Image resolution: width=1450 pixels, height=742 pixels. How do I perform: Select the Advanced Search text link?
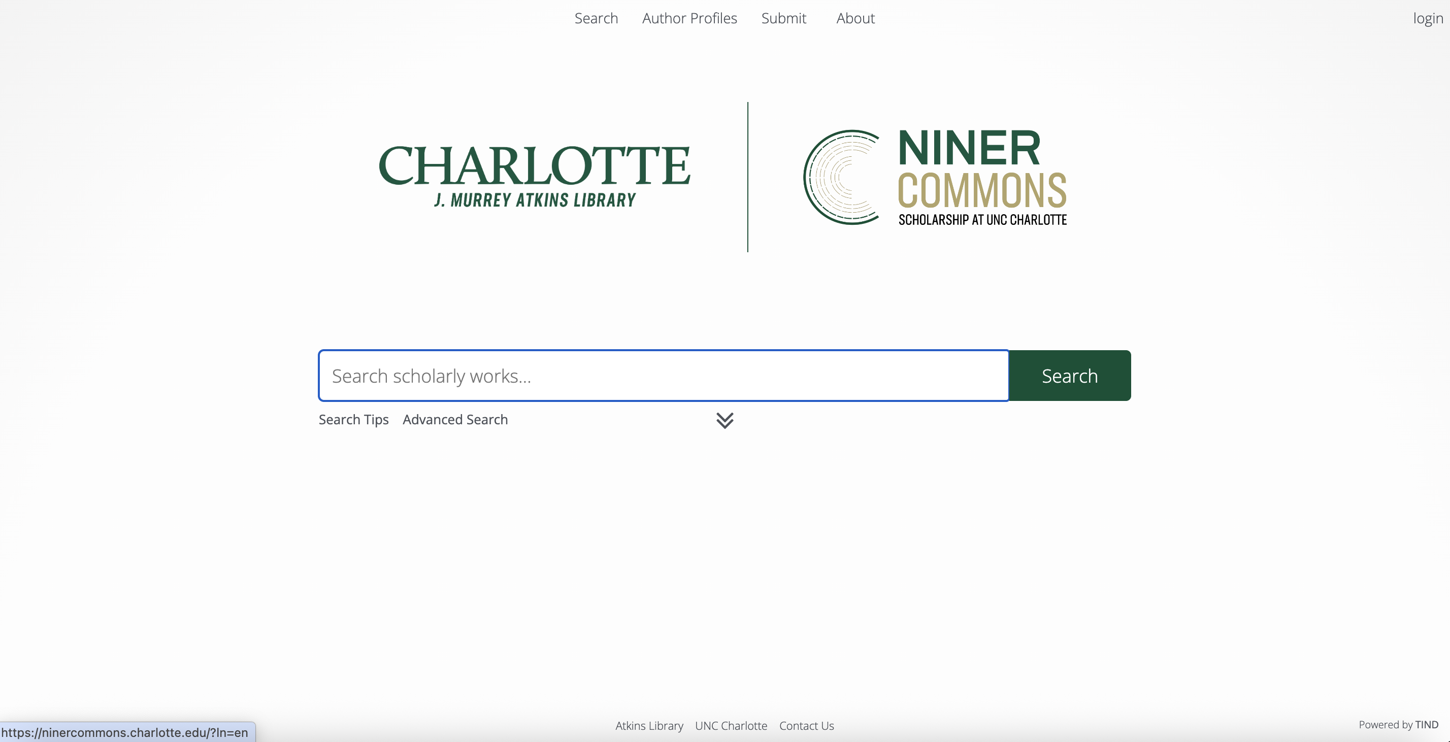click(x=455, y=420)
